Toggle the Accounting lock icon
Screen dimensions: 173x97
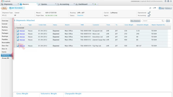tap(149, 16)
